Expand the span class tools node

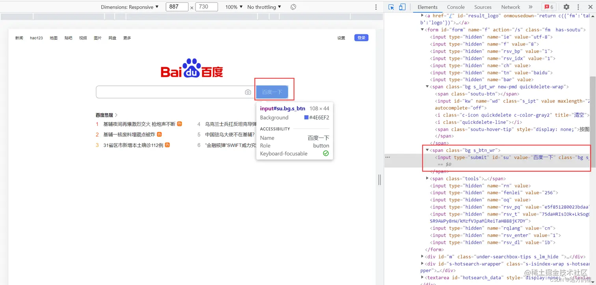coord(427,178)
